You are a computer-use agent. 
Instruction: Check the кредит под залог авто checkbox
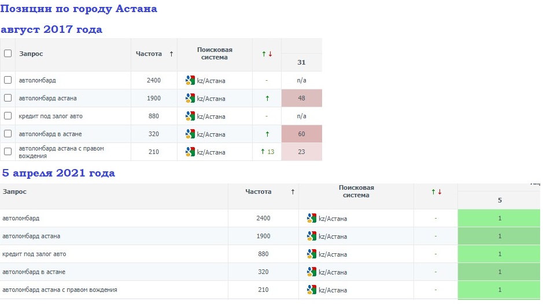pos(8,116)
